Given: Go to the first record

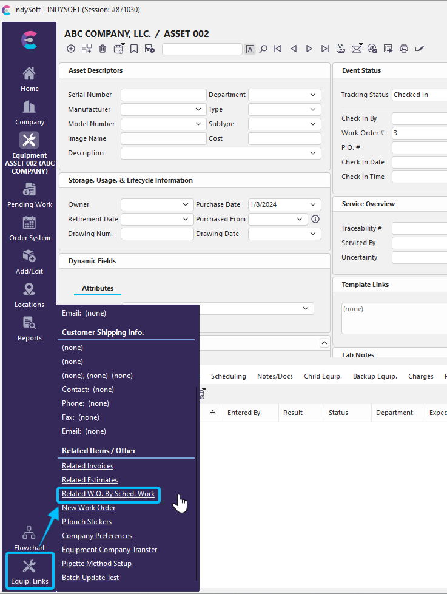Looking at the screenshot, I should [278, 49].
